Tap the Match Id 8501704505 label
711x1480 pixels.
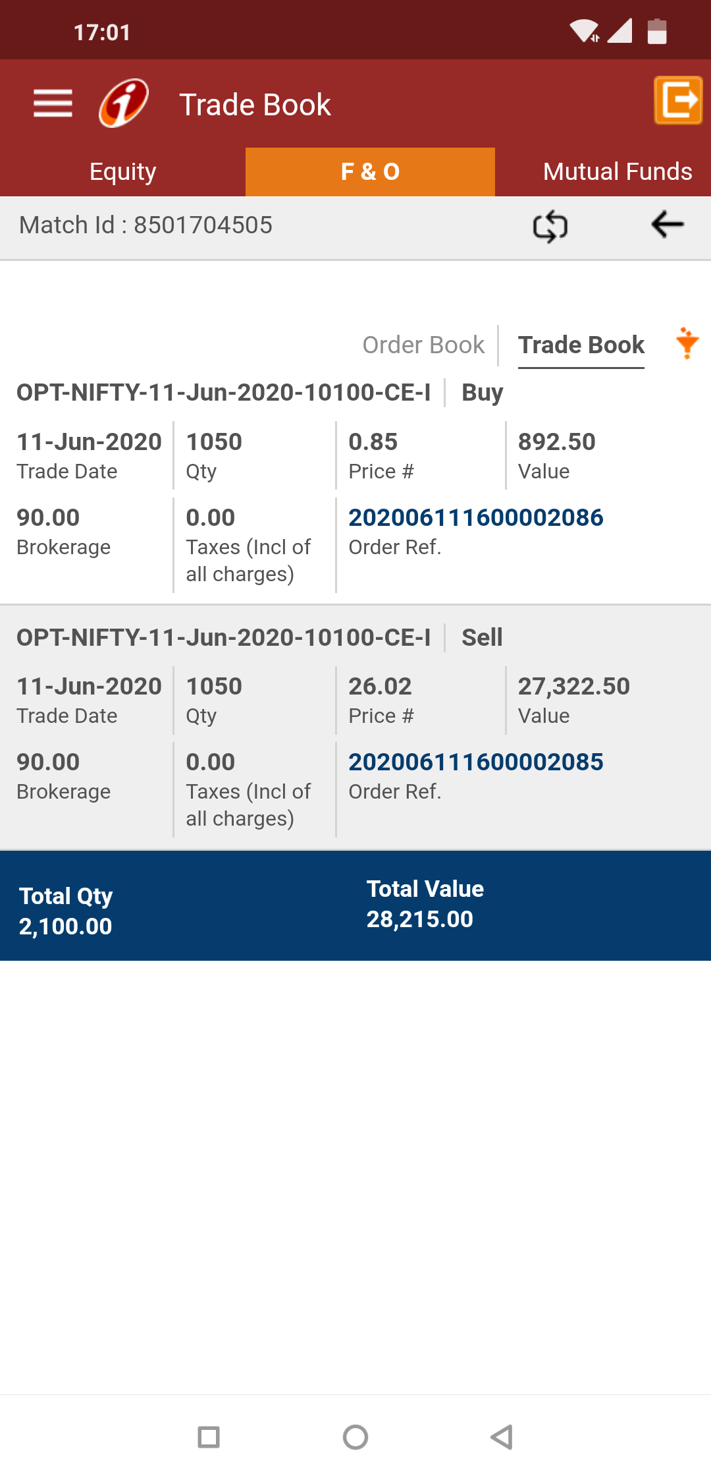(x=145, y=225)
